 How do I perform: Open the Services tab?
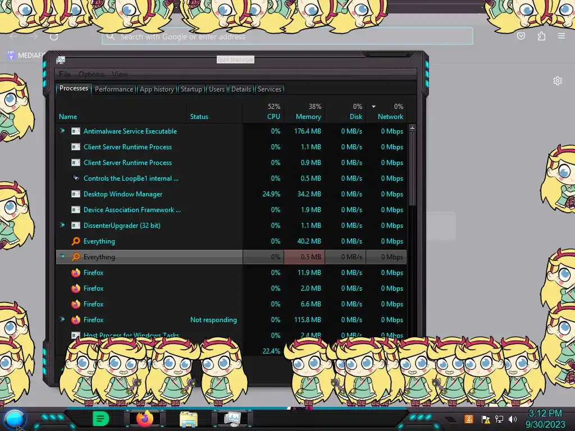point(269,89)
